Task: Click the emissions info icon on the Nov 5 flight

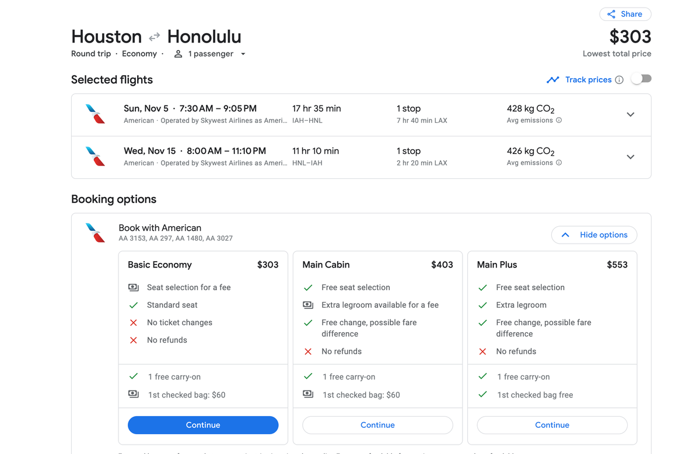Action: pyautogui.click(x=558, y=120)
